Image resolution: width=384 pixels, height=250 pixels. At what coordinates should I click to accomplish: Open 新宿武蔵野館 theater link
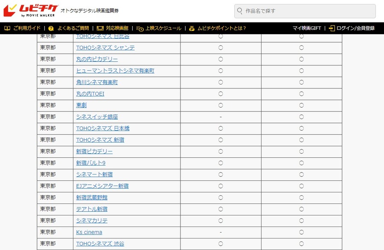tap(92, 198)
